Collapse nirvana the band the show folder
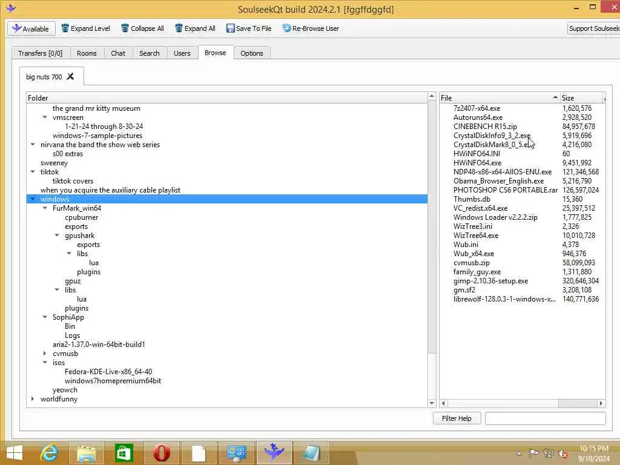Screen dimensions: 620x465 tap(33, 145)
